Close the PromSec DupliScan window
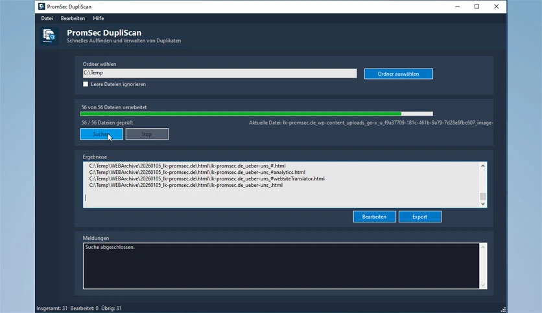The height and width of the screenshot is (313, 542). tap(497, 6)
